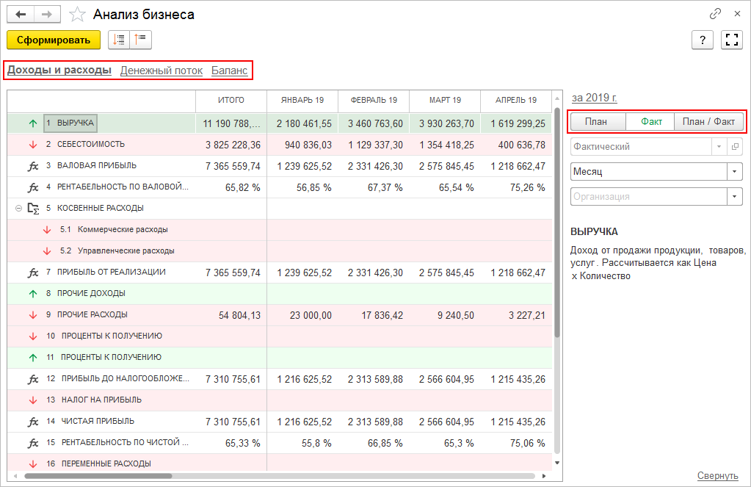Collapse the Косвенные расходы group

click(x=18, y=209)
